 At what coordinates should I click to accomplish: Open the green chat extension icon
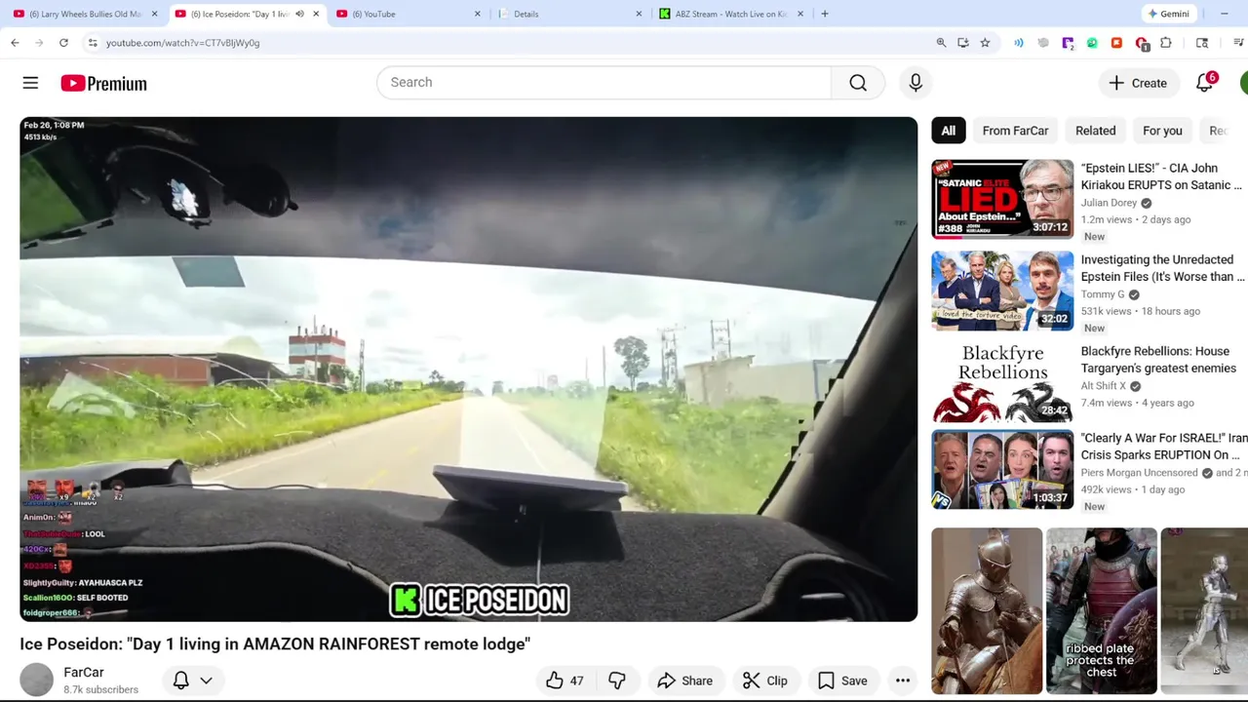(x=1092, y=43)
